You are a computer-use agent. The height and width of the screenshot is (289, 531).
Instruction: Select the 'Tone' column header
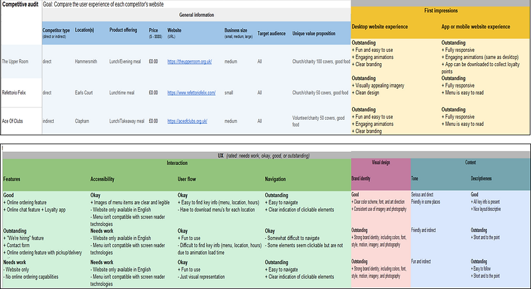[415, 178]
